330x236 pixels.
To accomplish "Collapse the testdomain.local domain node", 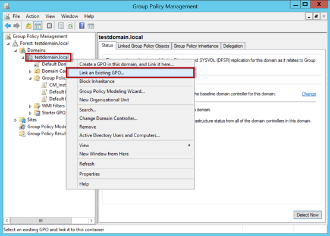I will pos(23,58).
